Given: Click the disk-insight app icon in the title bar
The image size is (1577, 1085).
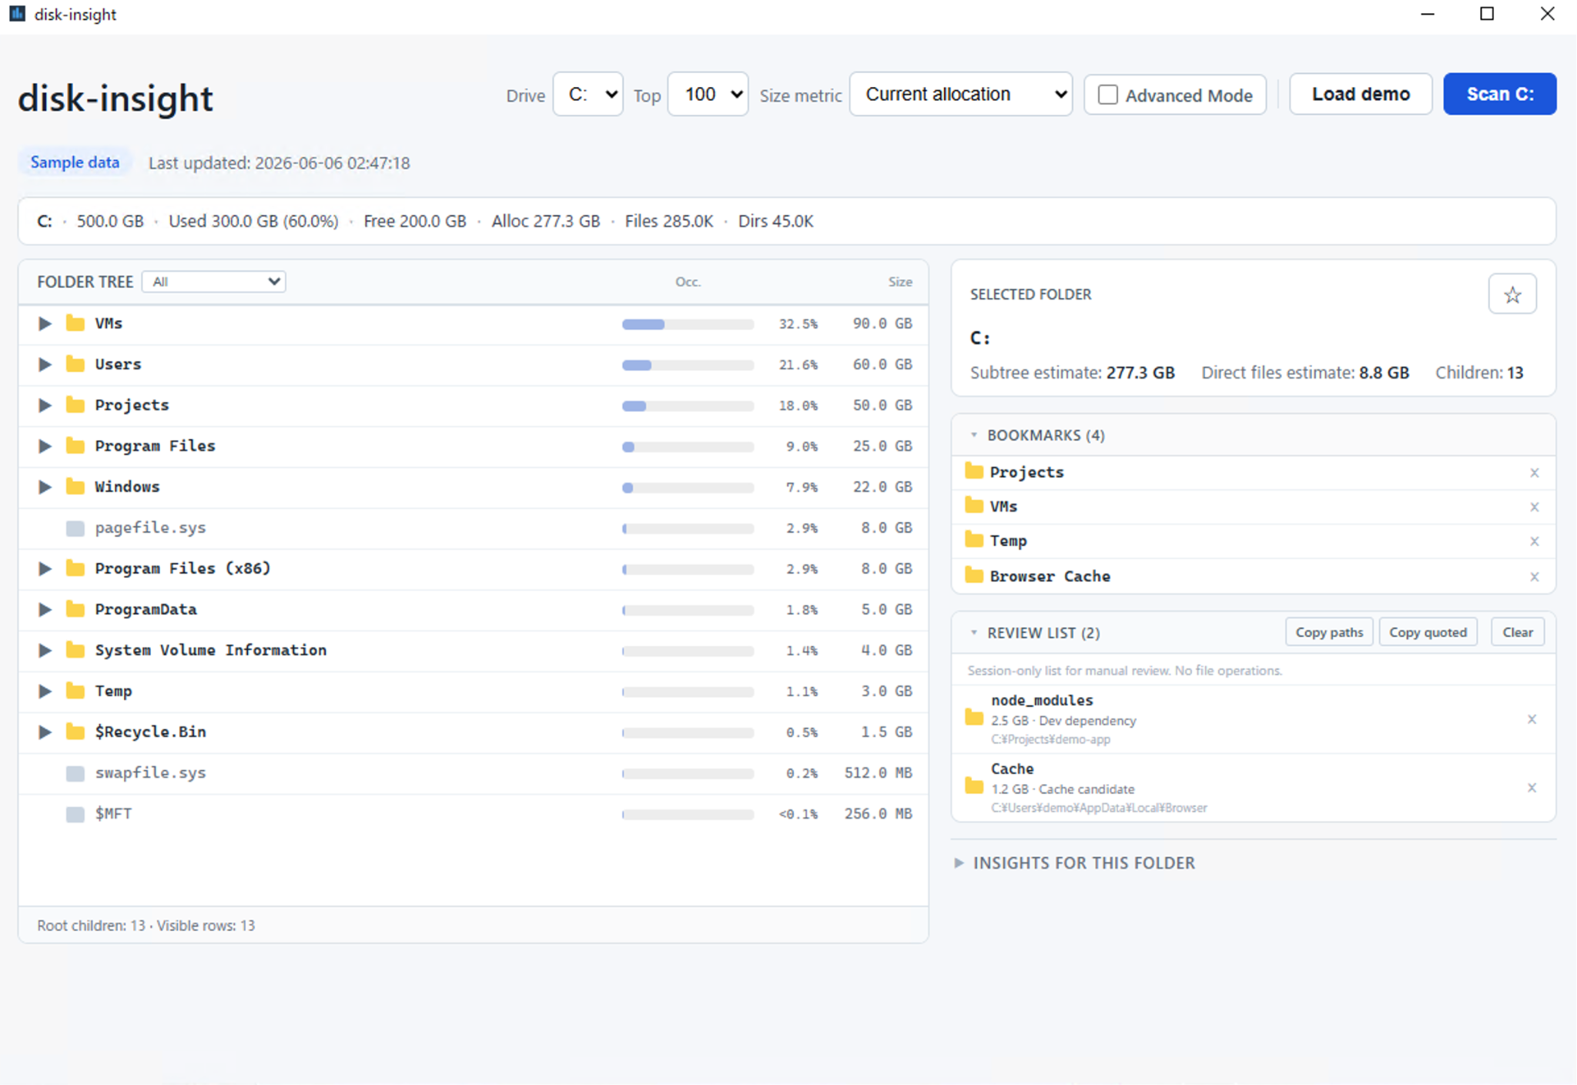Looking at the screenshot, I should (17, 14).
